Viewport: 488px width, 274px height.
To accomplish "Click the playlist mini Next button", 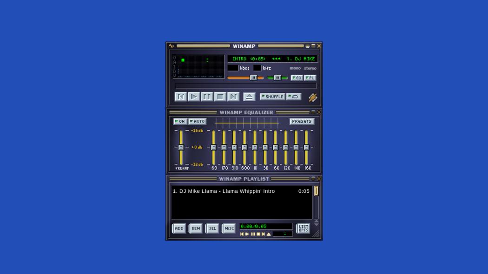I will (264, 234).
